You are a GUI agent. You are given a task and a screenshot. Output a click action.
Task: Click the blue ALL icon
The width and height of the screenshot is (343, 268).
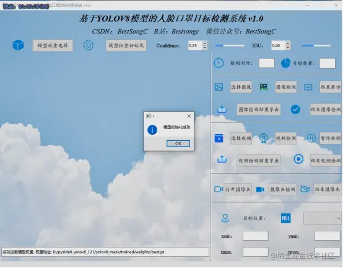[285, 218]
